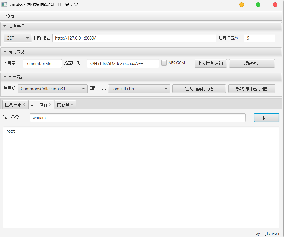Screen dimensions: 284x237
Task: Collapse the 检测目标 section
Action: click(x=5, y=26)
